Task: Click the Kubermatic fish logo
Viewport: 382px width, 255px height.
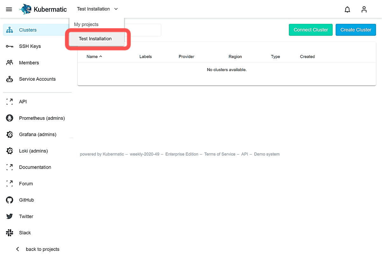Action: (25, 9)
